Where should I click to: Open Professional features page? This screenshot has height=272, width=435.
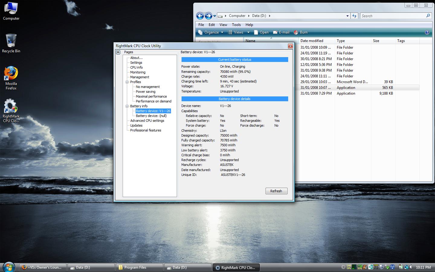pyautogui.click(x=146, y=130)
